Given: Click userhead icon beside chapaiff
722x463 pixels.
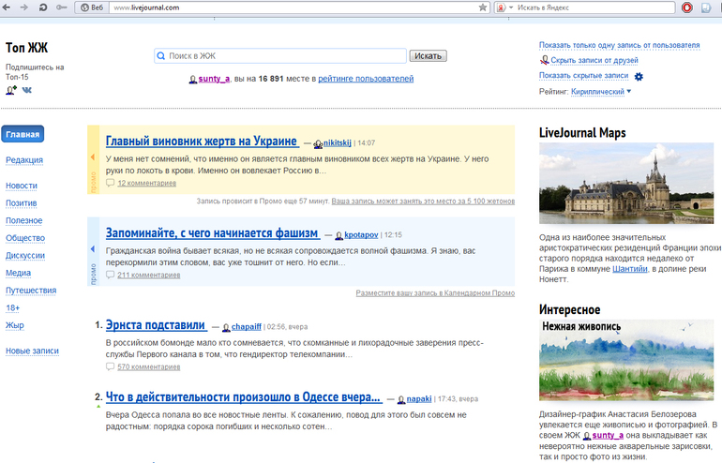Looking at the screenshot, I should (x=226, y=328).
